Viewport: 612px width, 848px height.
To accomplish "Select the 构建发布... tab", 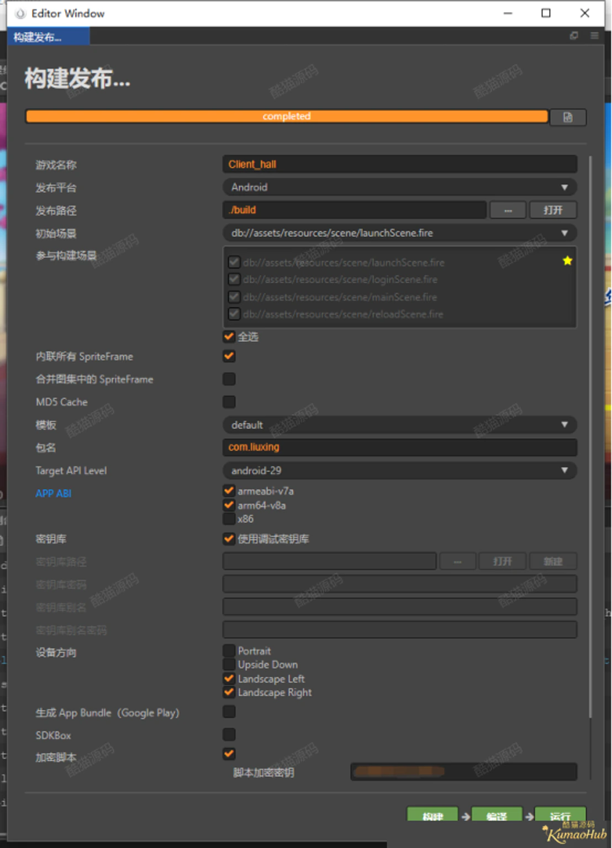I will 48,36.
